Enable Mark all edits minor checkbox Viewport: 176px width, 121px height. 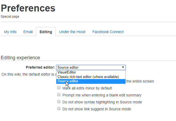tap(59, 88)
